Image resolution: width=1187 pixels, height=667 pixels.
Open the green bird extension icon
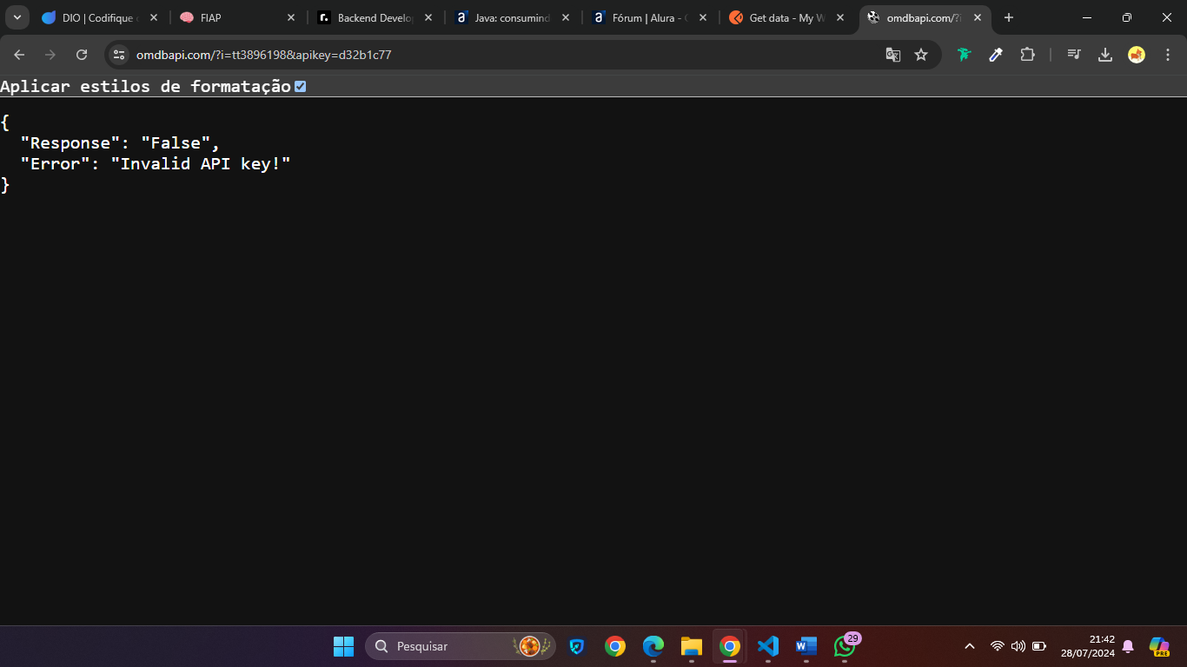pos(964,55)
